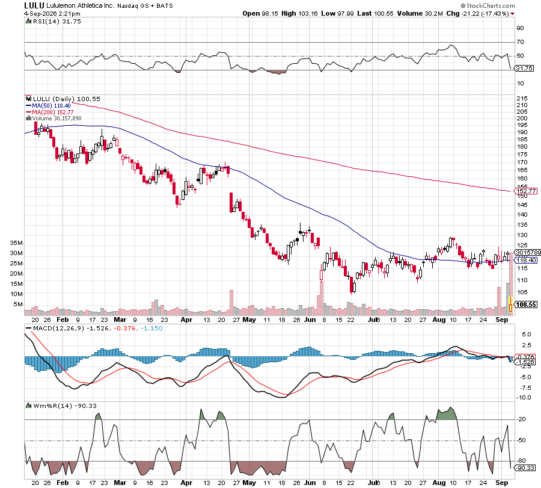Click the RSI(14) indicator legend icon
The height and width of the screenshot is (488, 541).
pyautogui.click(x=28, y=22)
